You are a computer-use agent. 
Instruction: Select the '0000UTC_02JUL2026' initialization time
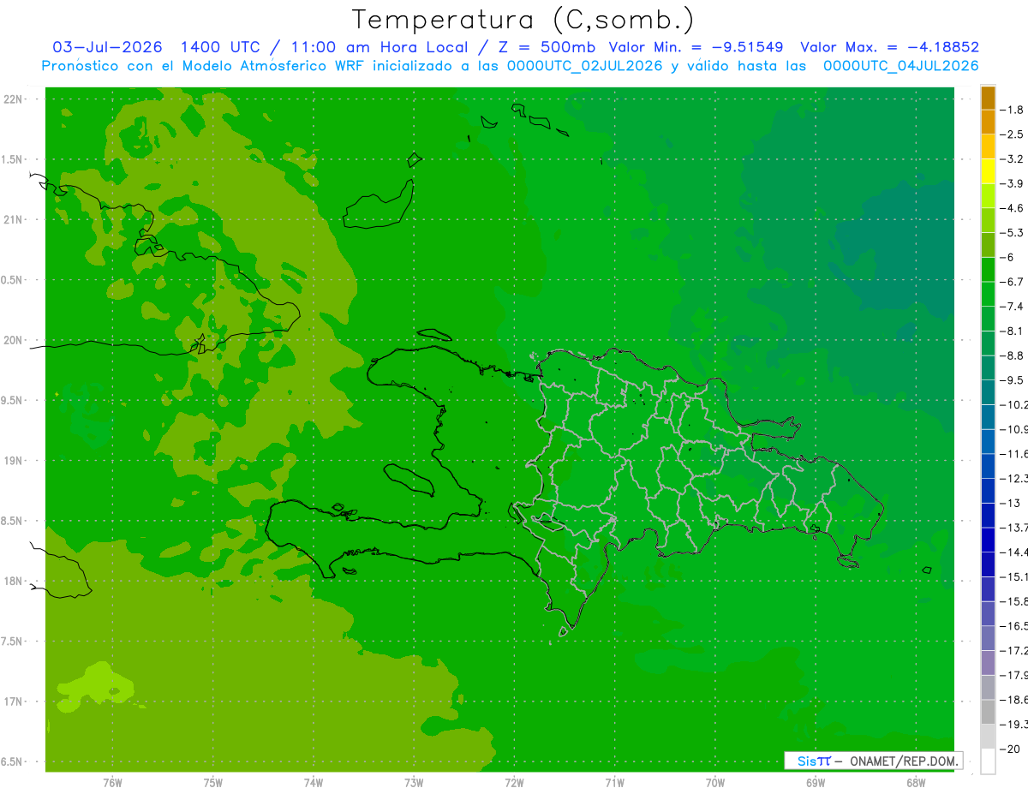[x=585, y=66]
